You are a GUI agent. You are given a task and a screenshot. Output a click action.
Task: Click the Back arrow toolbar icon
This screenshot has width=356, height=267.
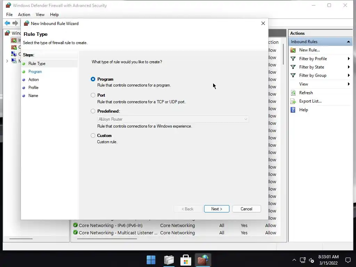(x=7, y=23)
